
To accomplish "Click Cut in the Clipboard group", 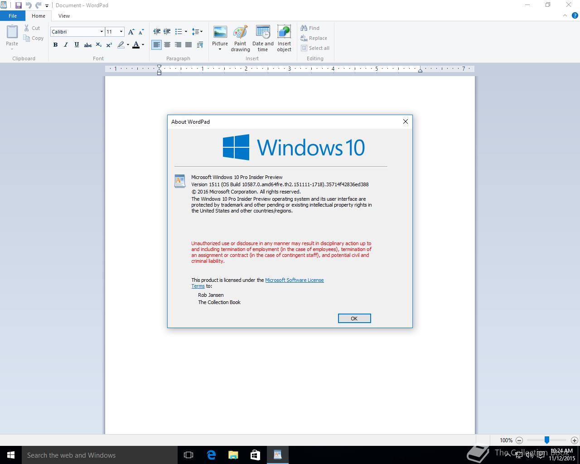I will click(x=32, y=28).
